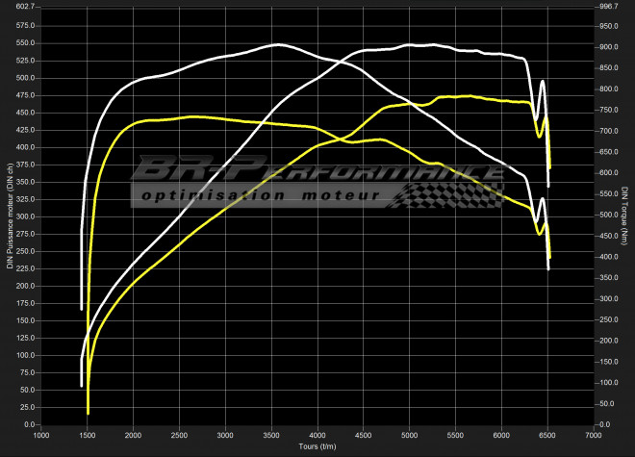Select the "Tours (t/m)" x-axis title
635x457 pixels.
click(317, 445)
